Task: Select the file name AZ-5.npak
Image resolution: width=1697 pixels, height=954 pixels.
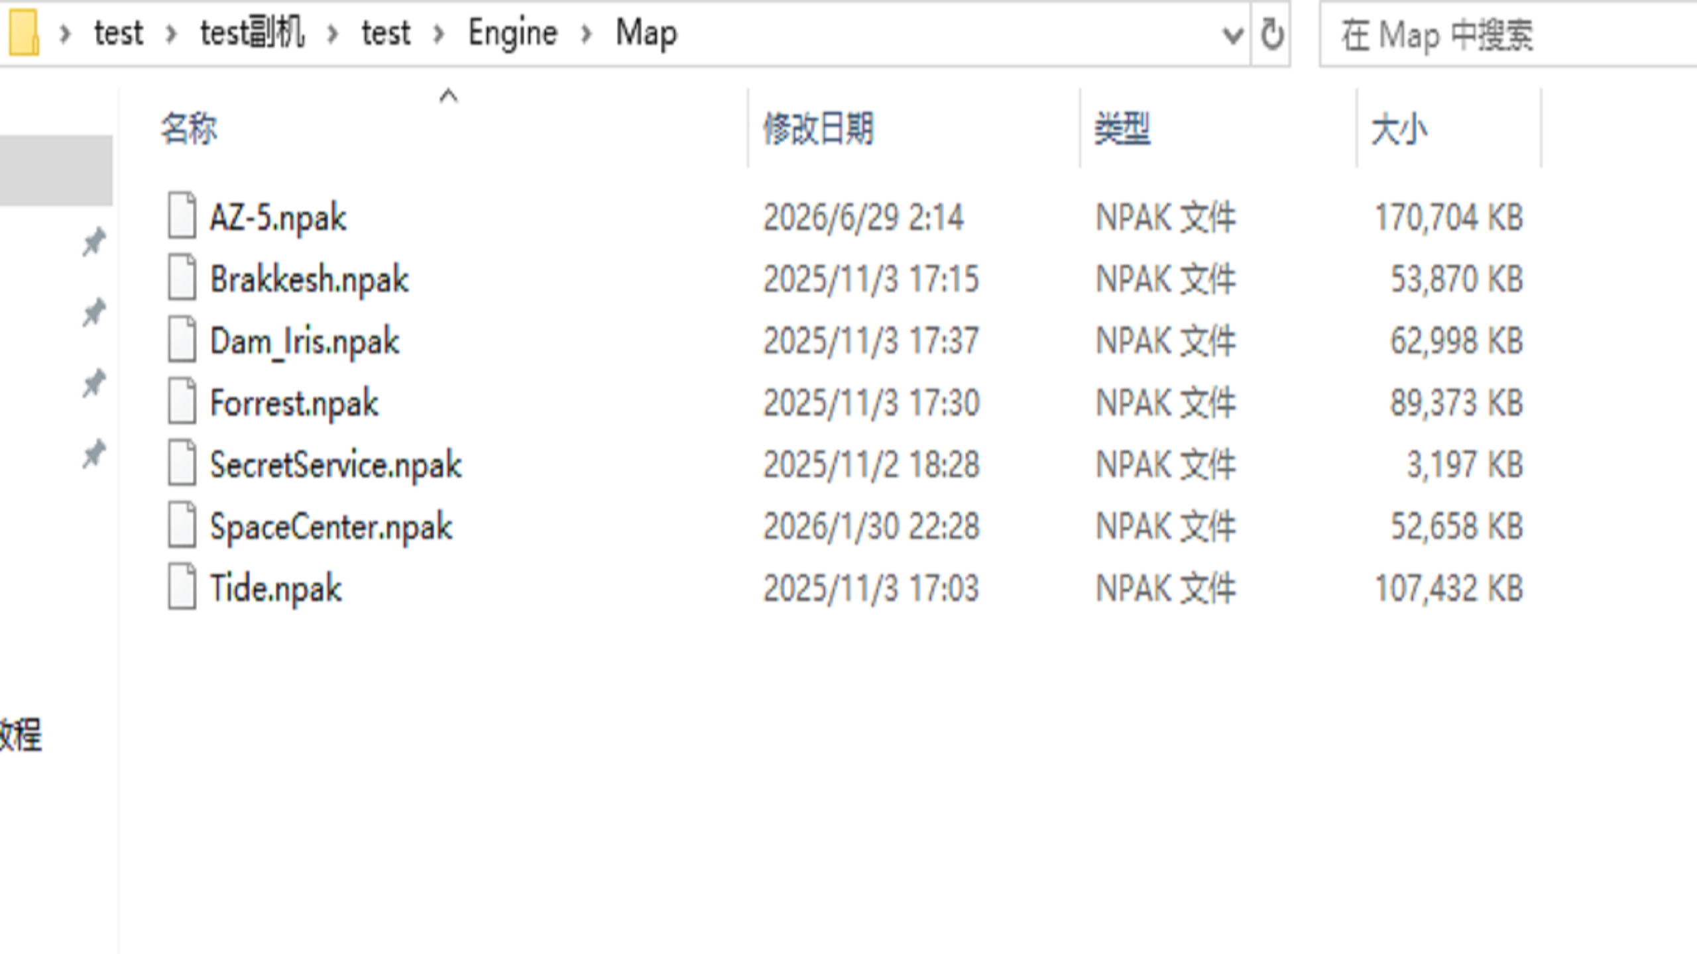Action: (x=278, y=217)
